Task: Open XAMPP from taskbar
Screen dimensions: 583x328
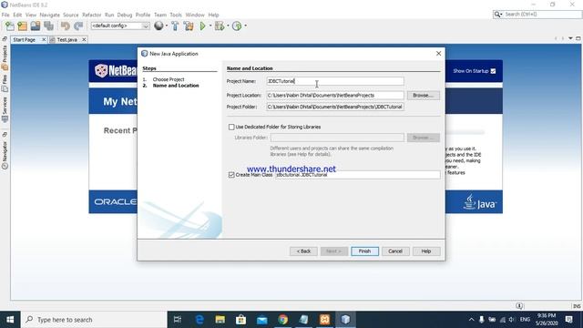Action: coord(324,320)
